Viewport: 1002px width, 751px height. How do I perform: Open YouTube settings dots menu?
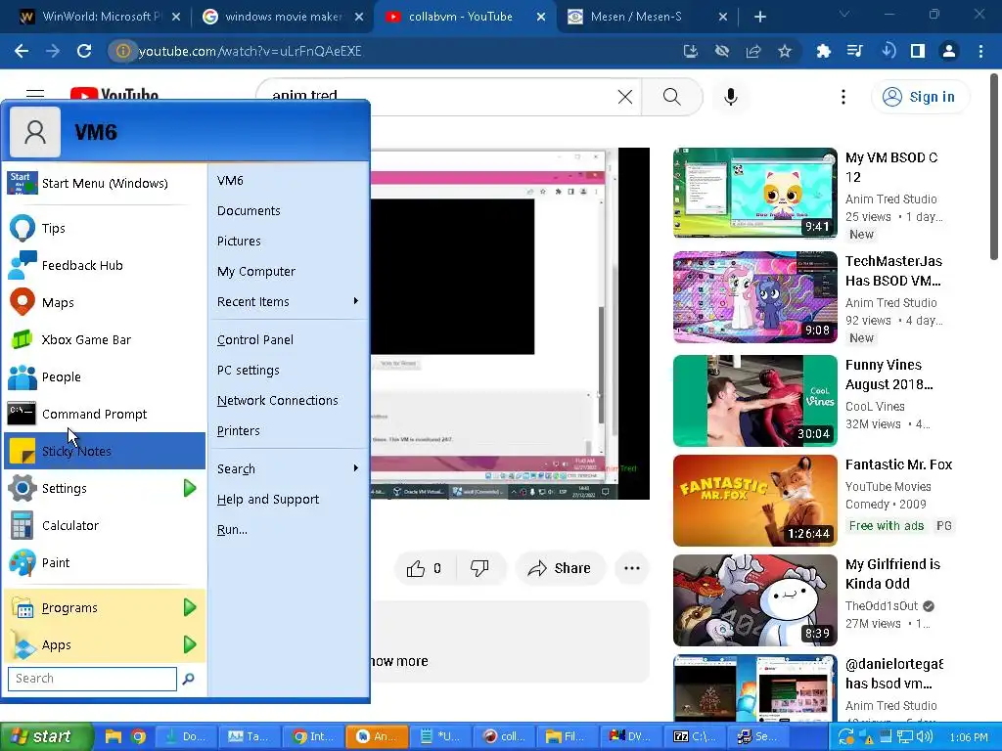pyautogui.click(x=843, y=97)
